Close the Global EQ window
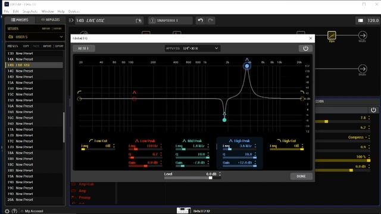 (311, 38)
